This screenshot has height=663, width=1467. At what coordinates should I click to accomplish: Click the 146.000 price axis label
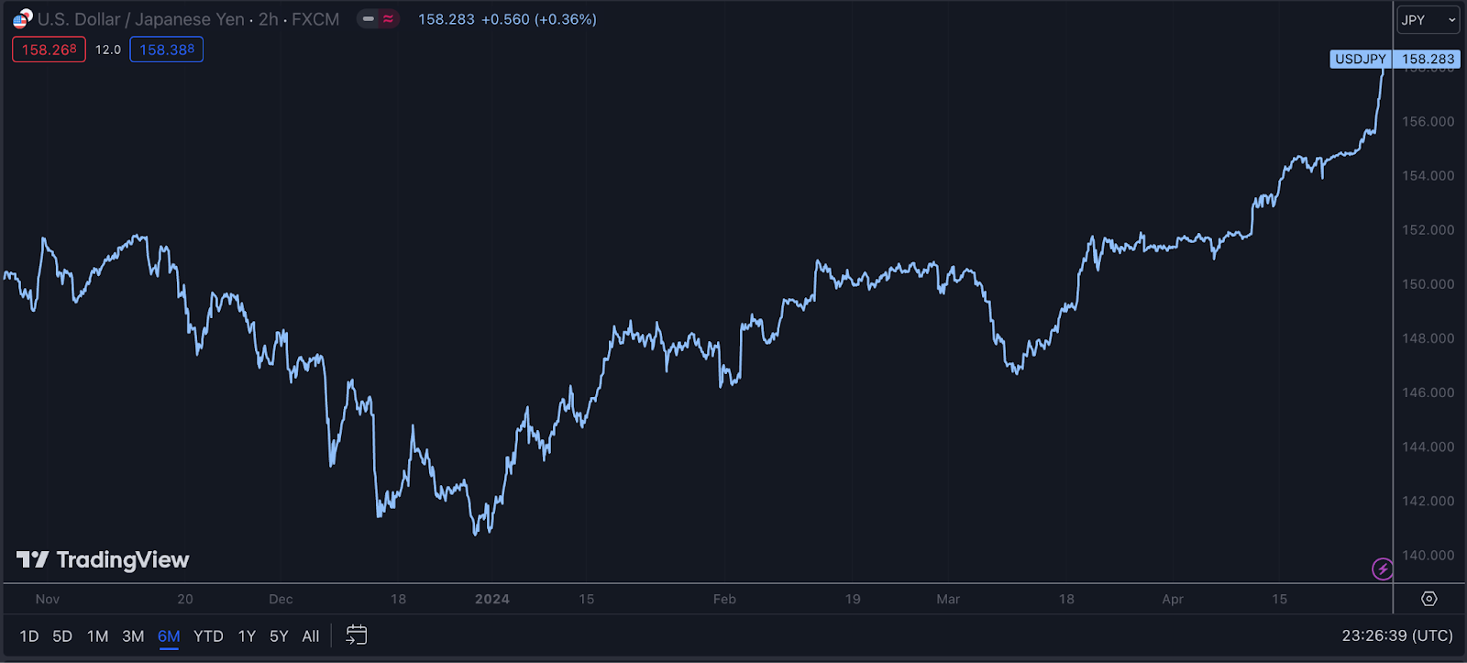(1428, 392)
